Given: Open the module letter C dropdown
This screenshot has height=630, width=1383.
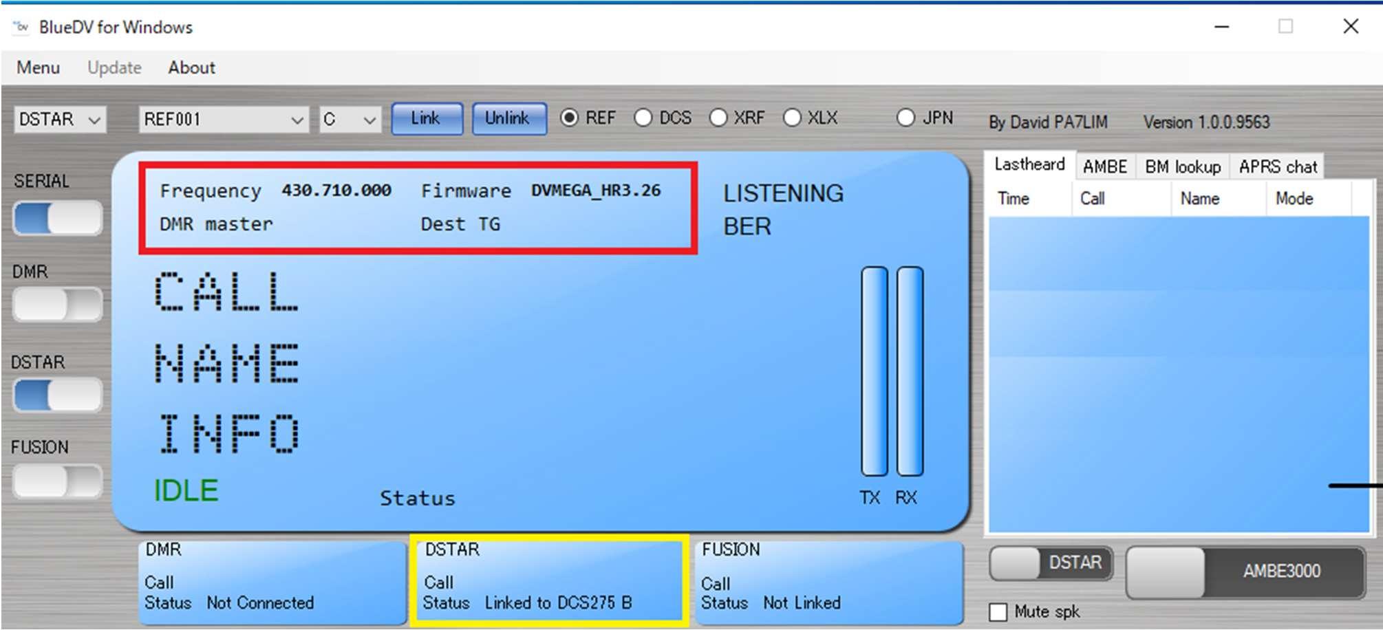Looking at the screenshot, I should [x=350, y=120].
